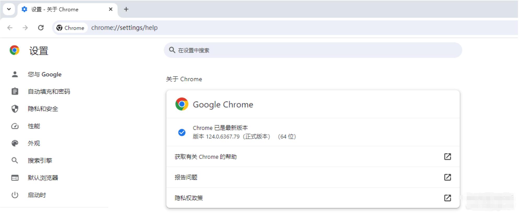Click the blue checkmark update status icon
The width and height of the screenshot is (519, 213).
182,132
